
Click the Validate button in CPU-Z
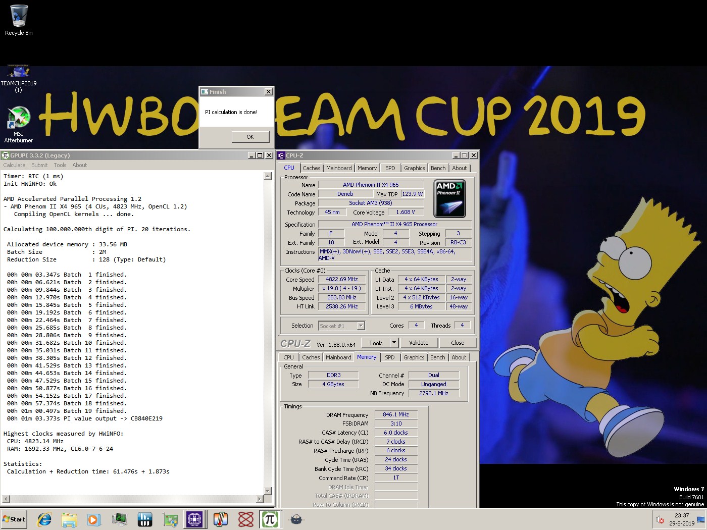419,343
